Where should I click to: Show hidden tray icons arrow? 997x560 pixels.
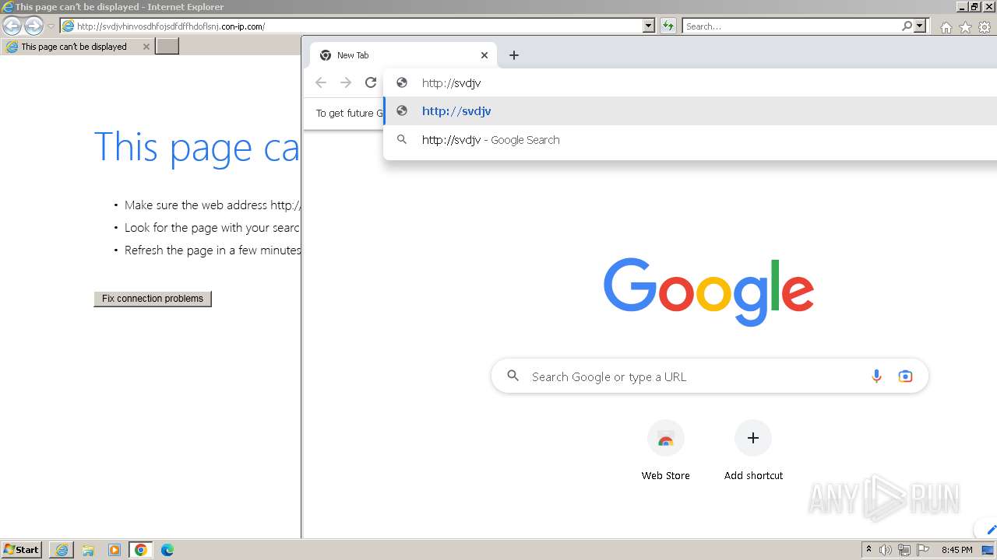click(x=868, y=550)
